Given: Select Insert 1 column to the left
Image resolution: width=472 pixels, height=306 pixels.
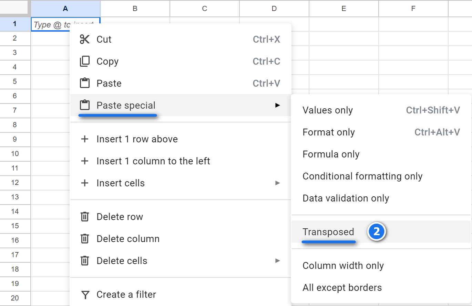Looking at the screenshot, I should 181,161.
